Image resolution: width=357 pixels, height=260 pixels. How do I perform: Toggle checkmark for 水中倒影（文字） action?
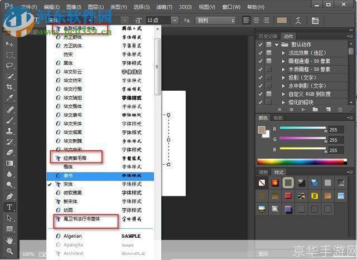click(x=260, y=86)
